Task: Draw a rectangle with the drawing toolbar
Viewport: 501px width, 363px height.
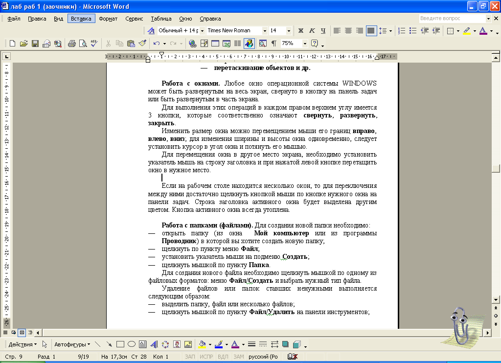Action: [120, 344]
